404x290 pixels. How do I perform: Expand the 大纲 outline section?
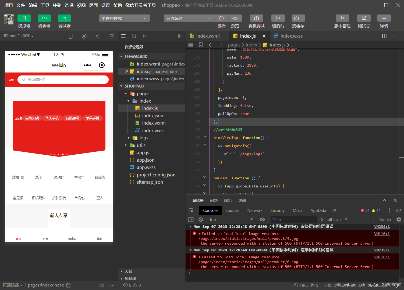tap(152, 271)
